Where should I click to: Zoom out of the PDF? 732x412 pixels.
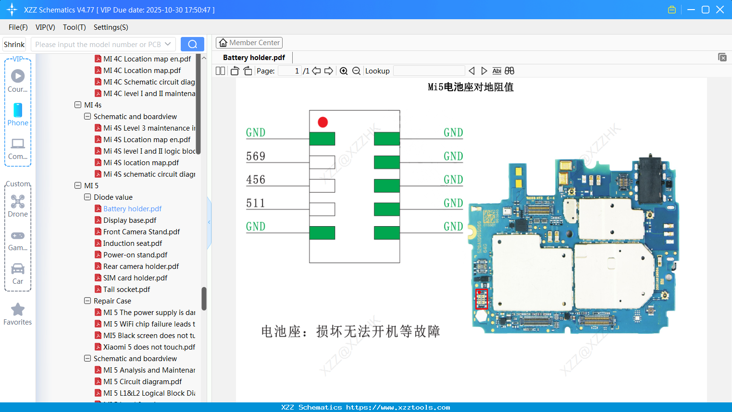click(356, 71)
